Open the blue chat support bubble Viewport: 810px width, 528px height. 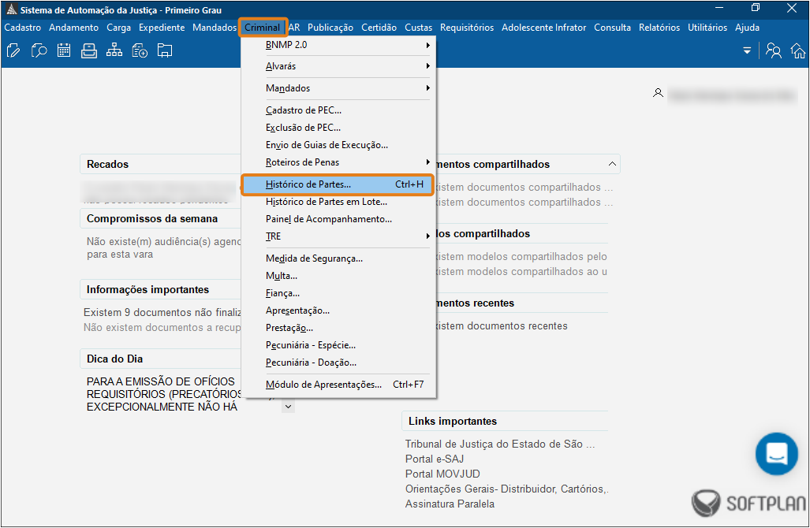click(x=776, y=454)
